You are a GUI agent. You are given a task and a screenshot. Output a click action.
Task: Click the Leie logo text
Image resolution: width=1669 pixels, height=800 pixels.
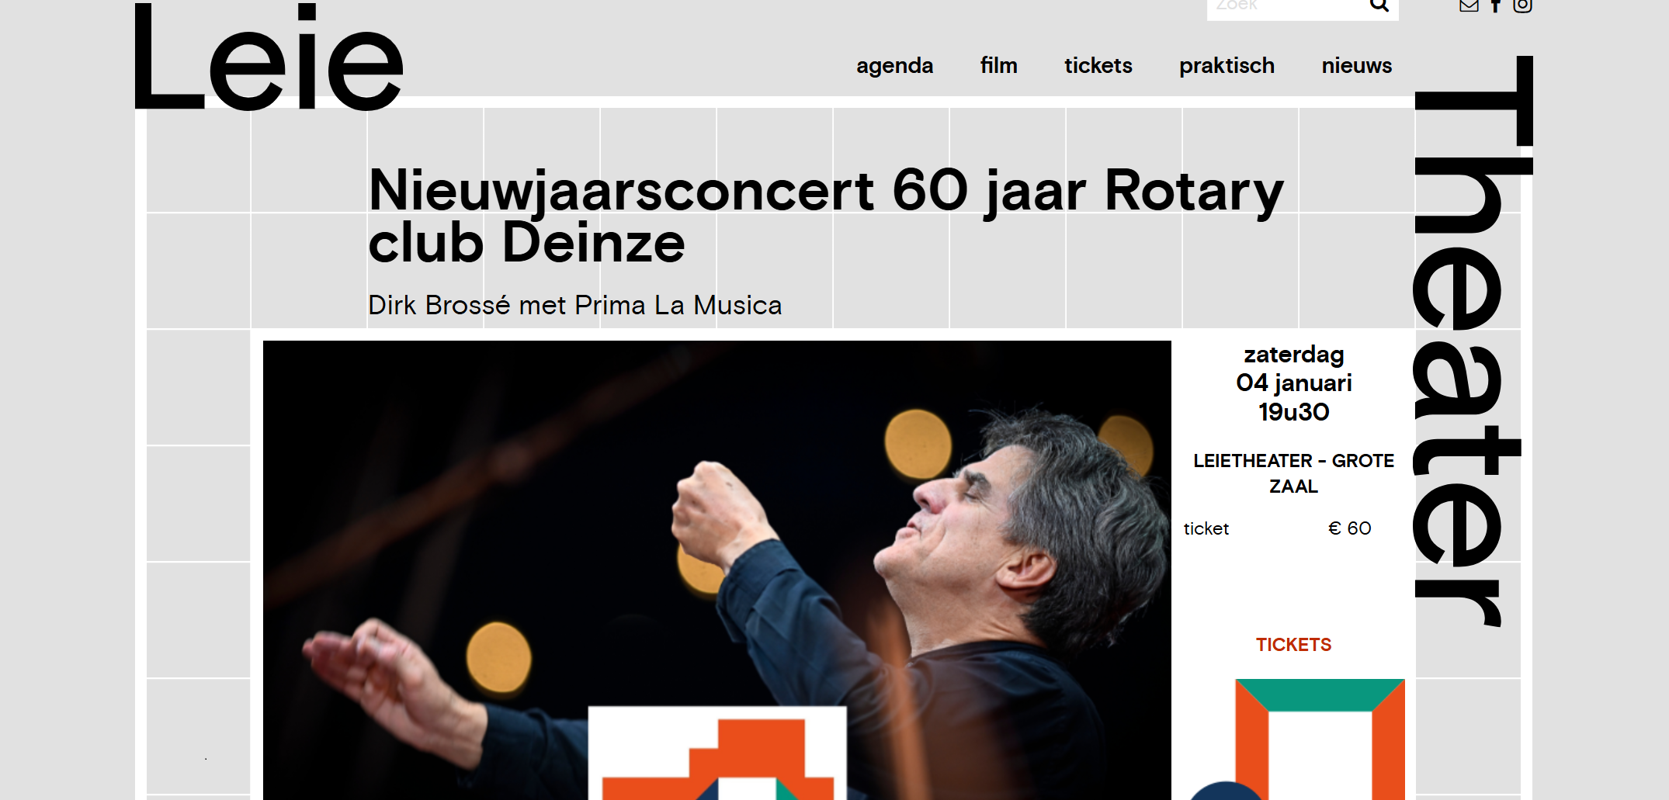(x=269, y=57)
